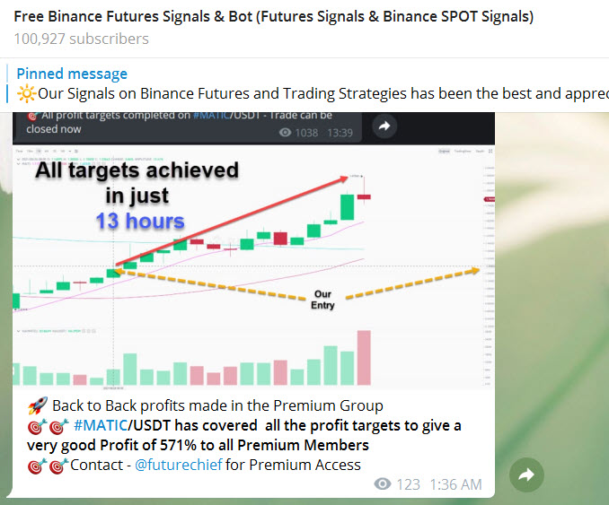Open the Pinned message banner

pyautogui.click(x=72, y=74)
